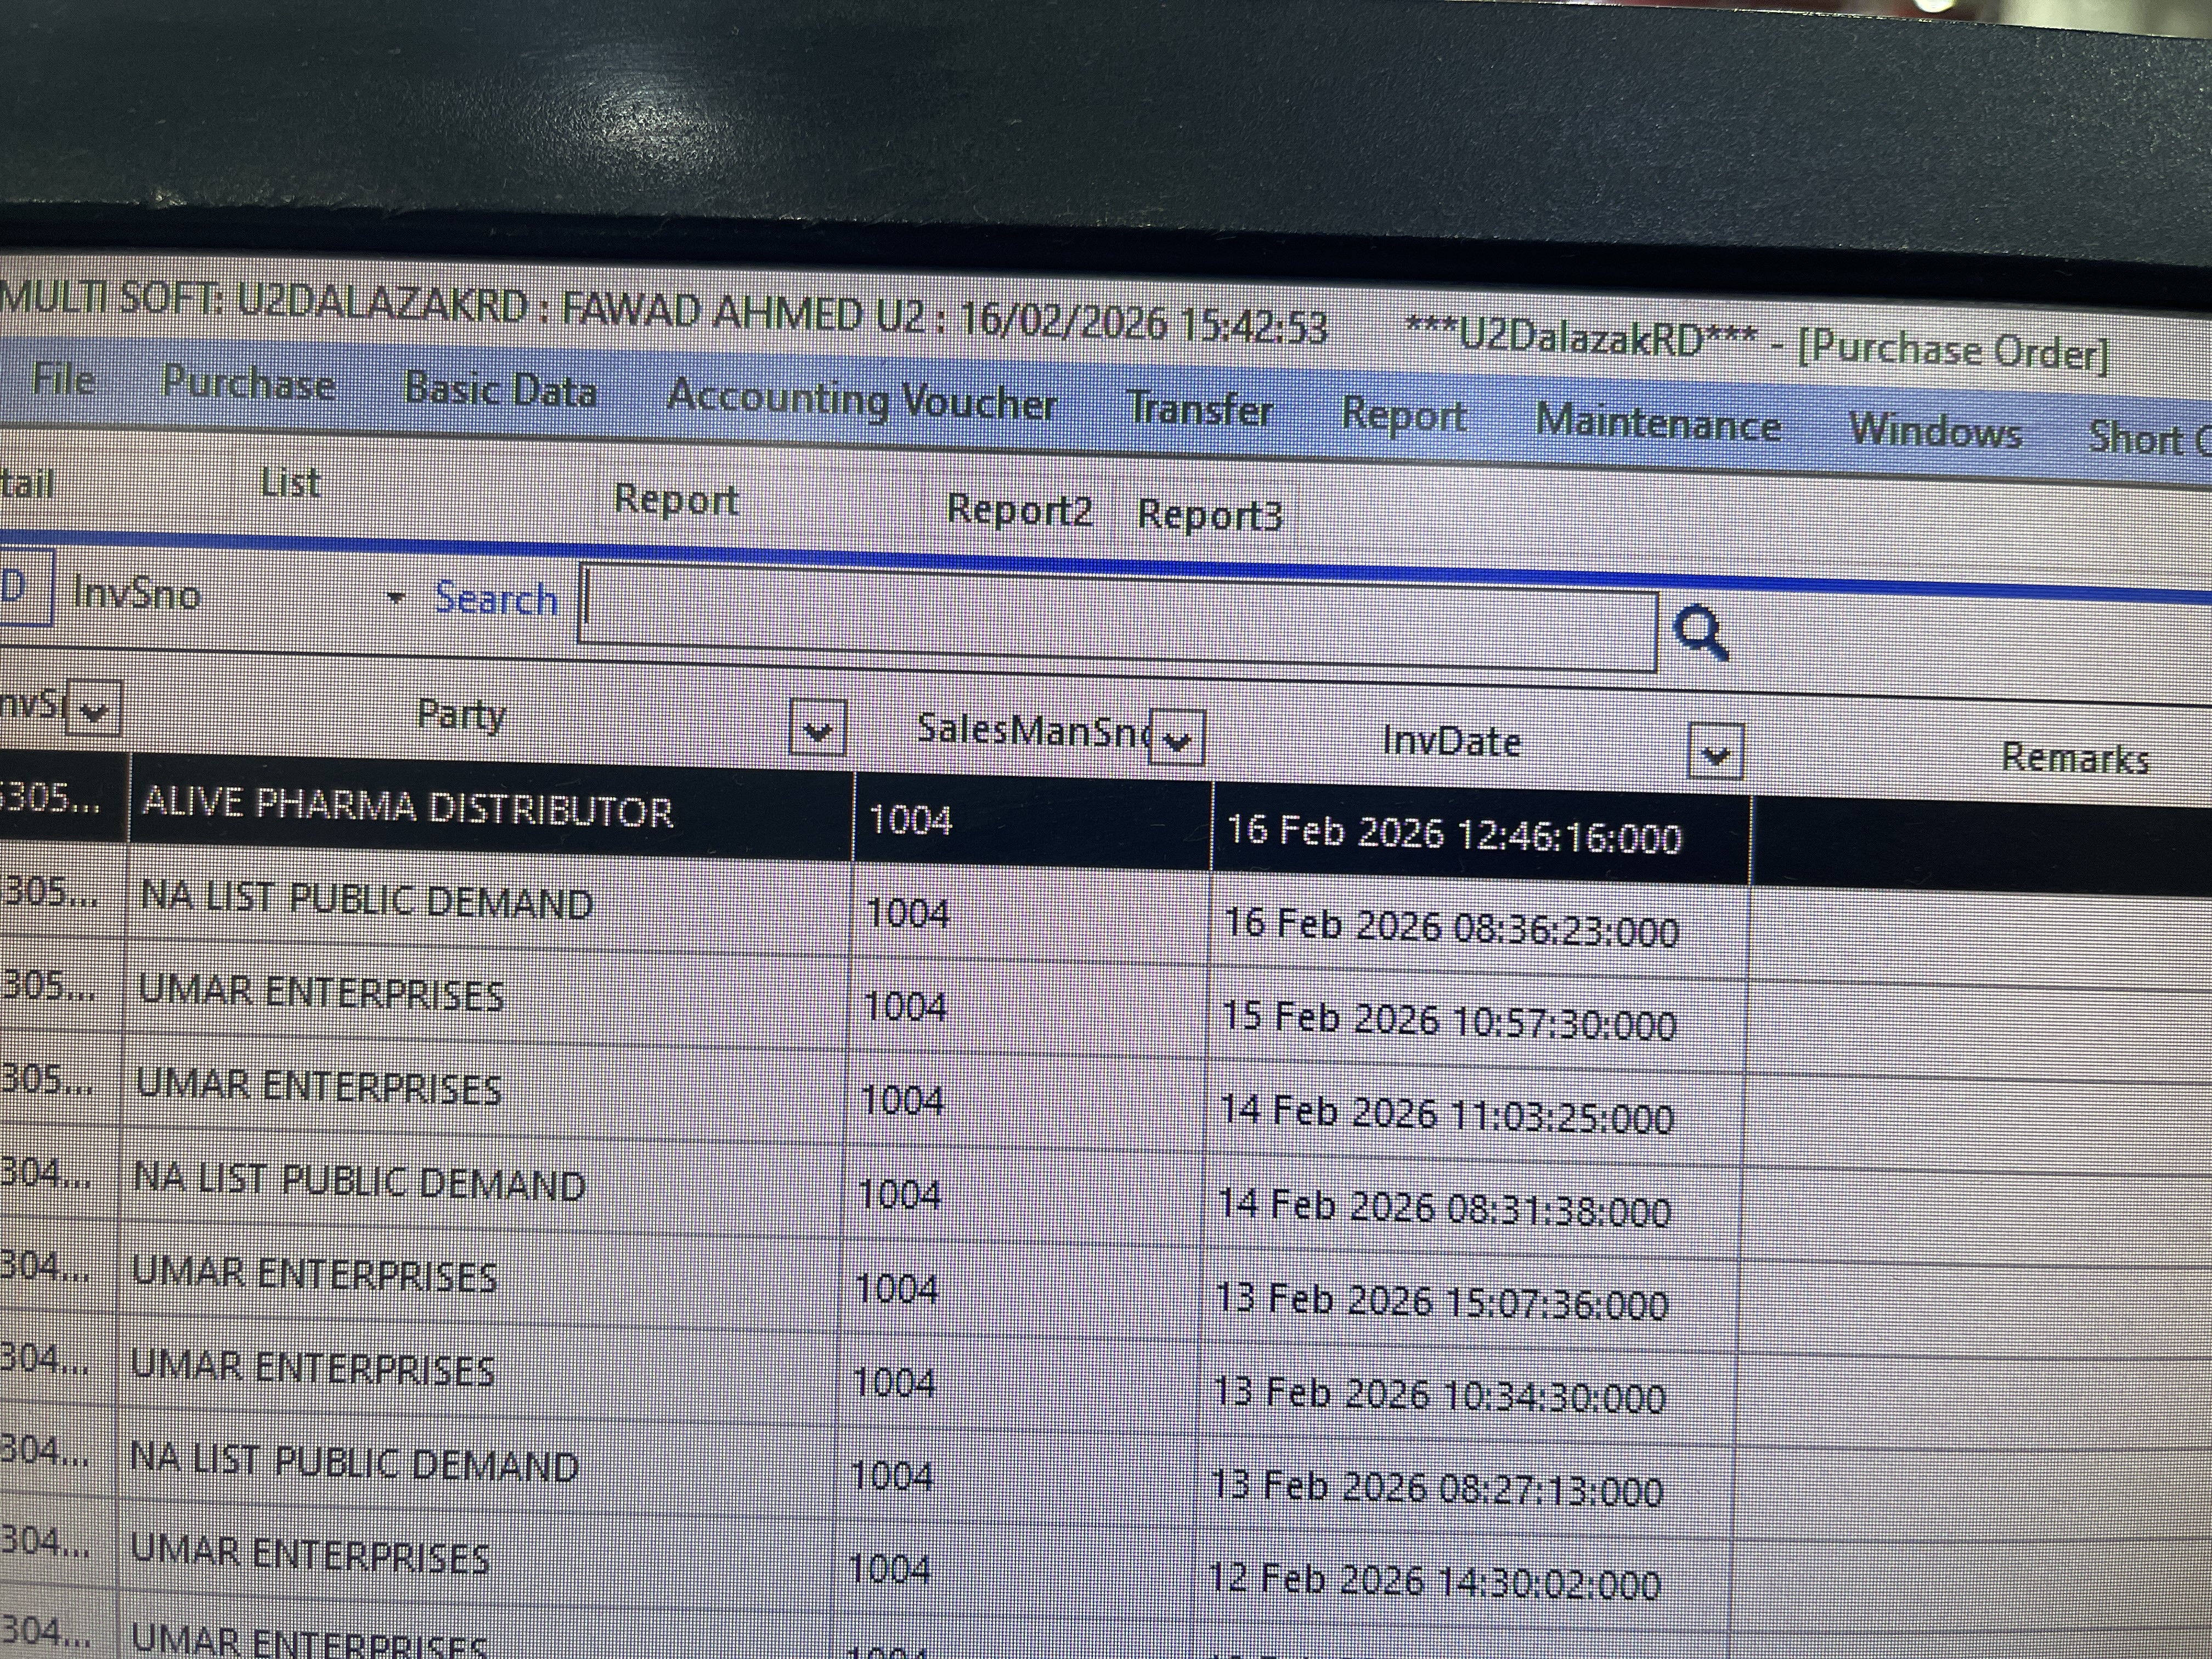Open the SalesManSno column filter arrow
This screenshot has height=1659, width=2212.
point(1177,739)
